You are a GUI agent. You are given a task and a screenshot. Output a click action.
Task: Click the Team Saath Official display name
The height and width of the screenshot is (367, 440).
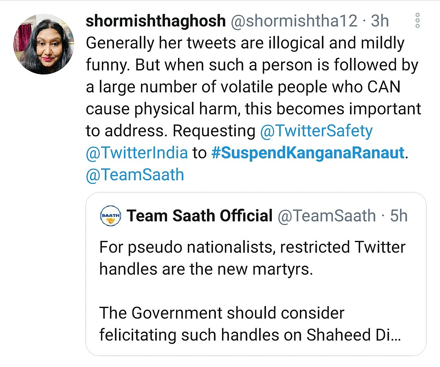tap(200, 216)
